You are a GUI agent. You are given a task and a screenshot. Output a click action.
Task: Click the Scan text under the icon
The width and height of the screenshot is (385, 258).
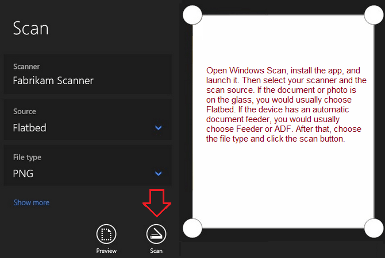[x=156, y=251]
